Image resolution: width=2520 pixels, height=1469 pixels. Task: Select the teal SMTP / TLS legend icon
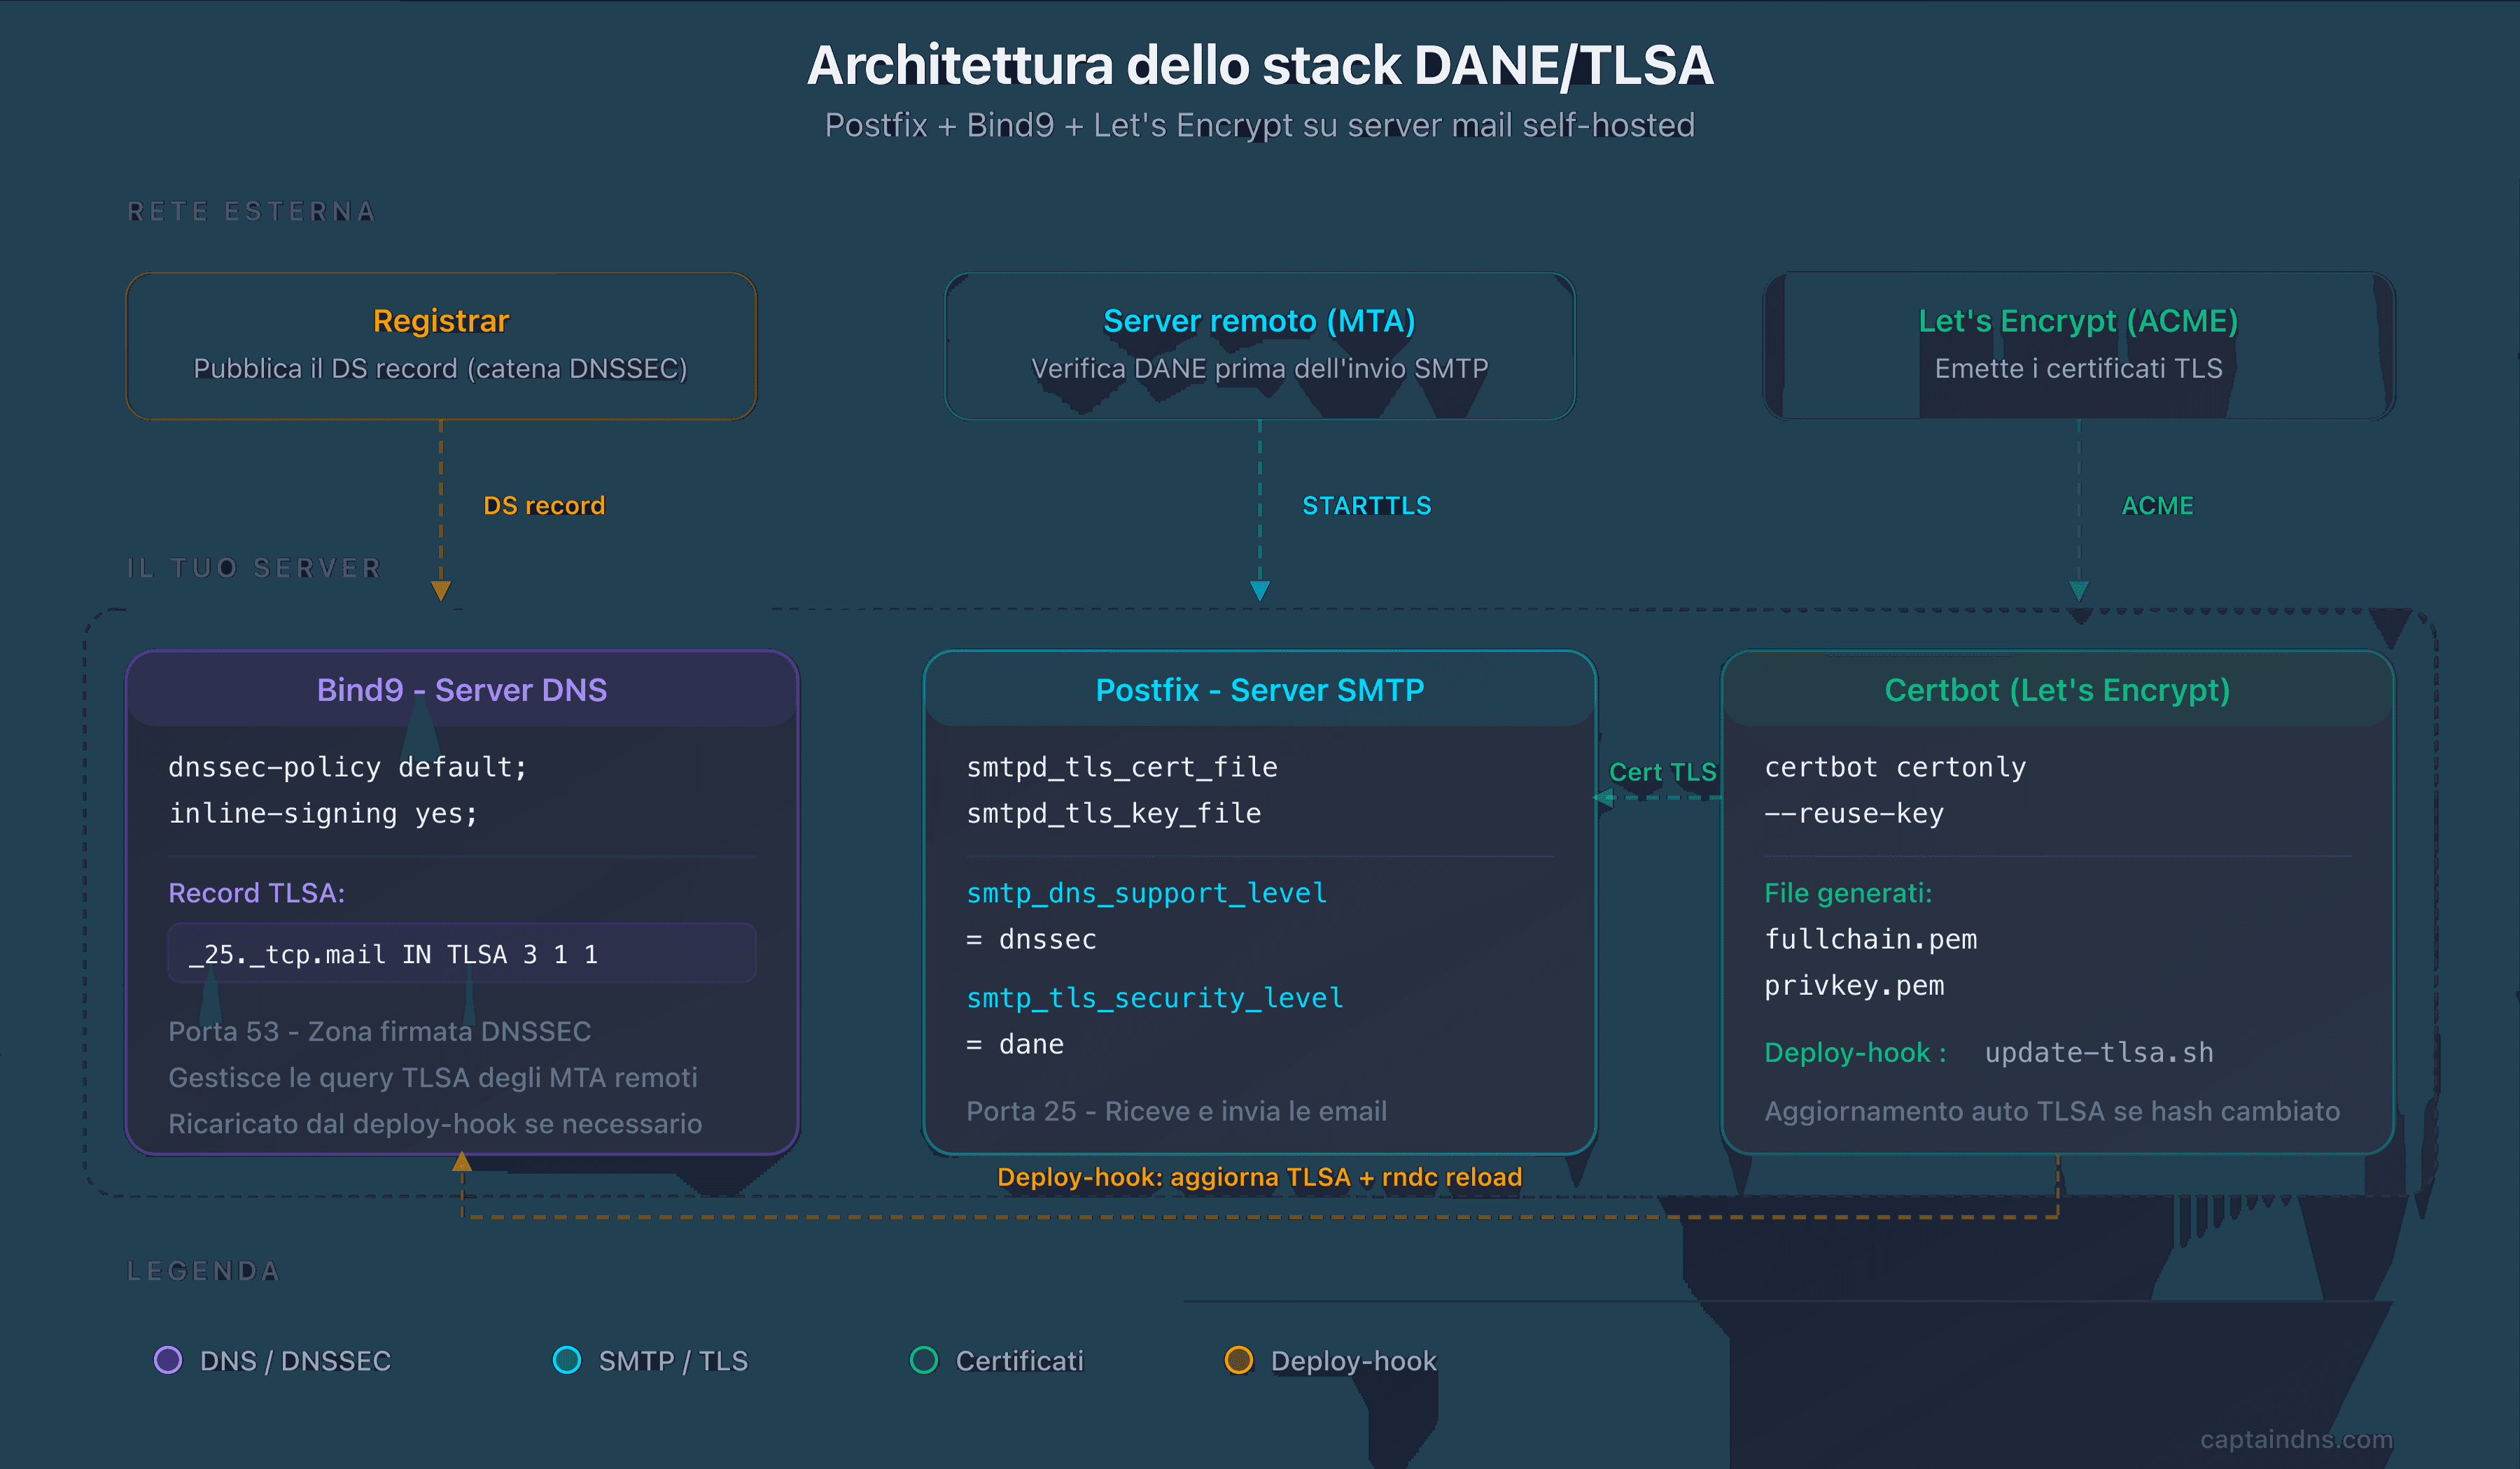point(568,1360)
